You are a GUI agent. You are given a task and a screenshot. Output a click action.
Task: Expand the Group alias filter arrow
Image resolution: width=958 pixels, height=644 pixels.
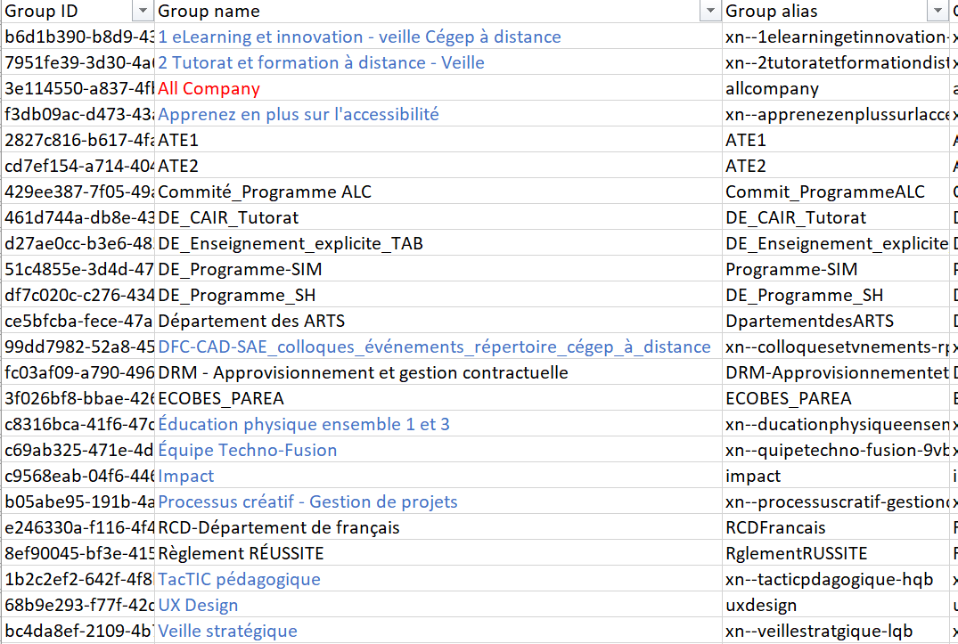938,11
